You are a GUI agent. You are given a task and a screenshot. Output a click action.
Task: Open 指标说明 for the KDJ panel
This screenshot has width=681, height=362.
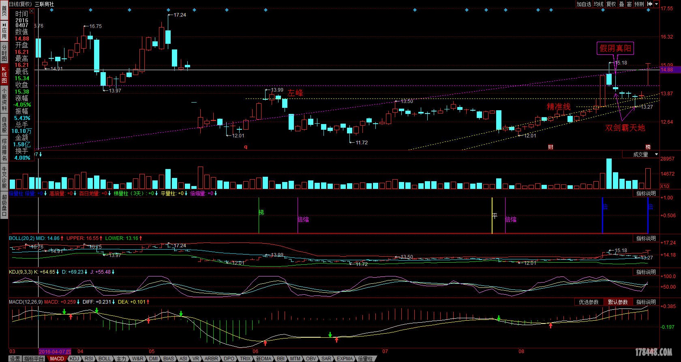(x=646, y=272)
